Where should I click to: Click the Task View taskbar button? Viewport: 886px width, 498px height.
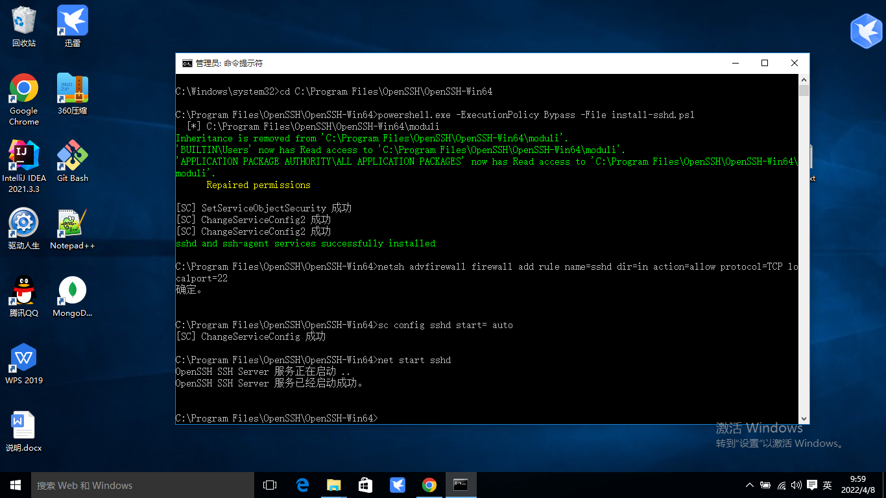click(270, 485)
